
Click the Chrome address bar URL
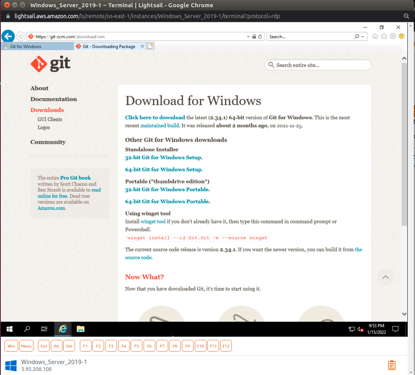(x=147, y=16)
